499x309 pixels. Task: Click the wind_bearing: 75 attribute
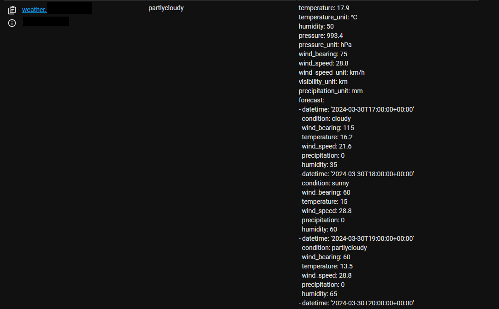(323, 54)
